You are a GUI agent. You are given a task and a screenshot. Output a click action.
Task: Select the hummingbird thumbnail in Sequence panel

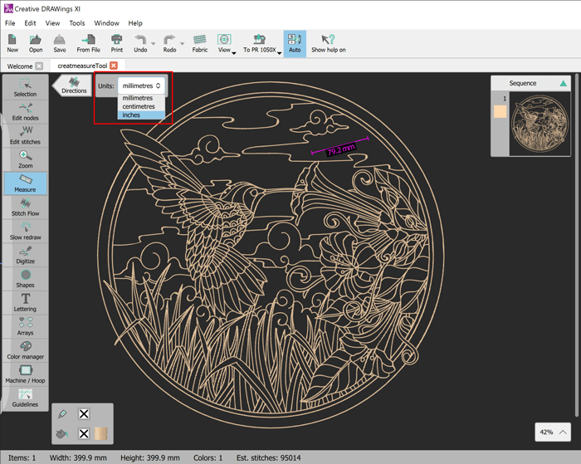pos(539,124)
